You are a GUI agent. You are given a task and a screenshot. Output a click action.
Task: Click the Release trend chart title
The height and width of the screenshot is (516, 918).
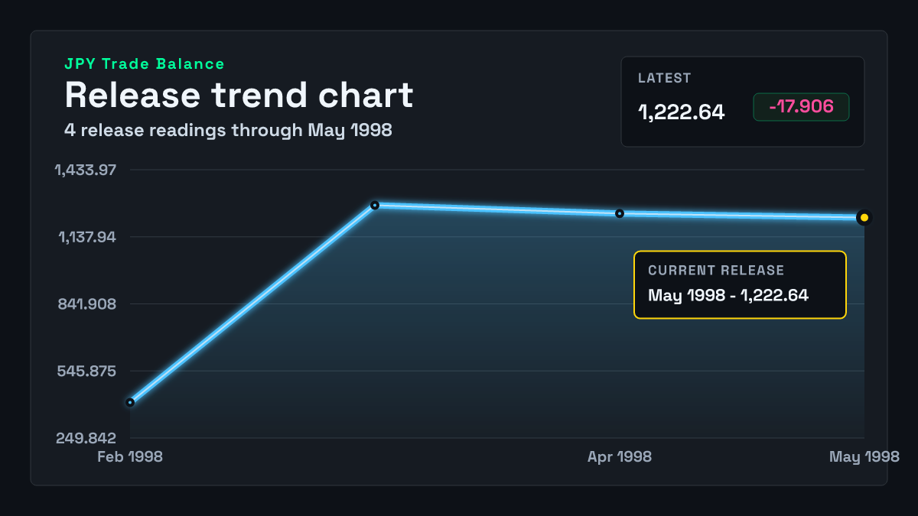(239, 95)
